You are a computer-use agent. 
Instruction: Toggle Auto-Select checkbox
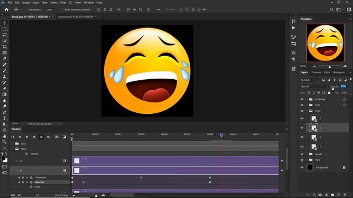coord(27,10)
